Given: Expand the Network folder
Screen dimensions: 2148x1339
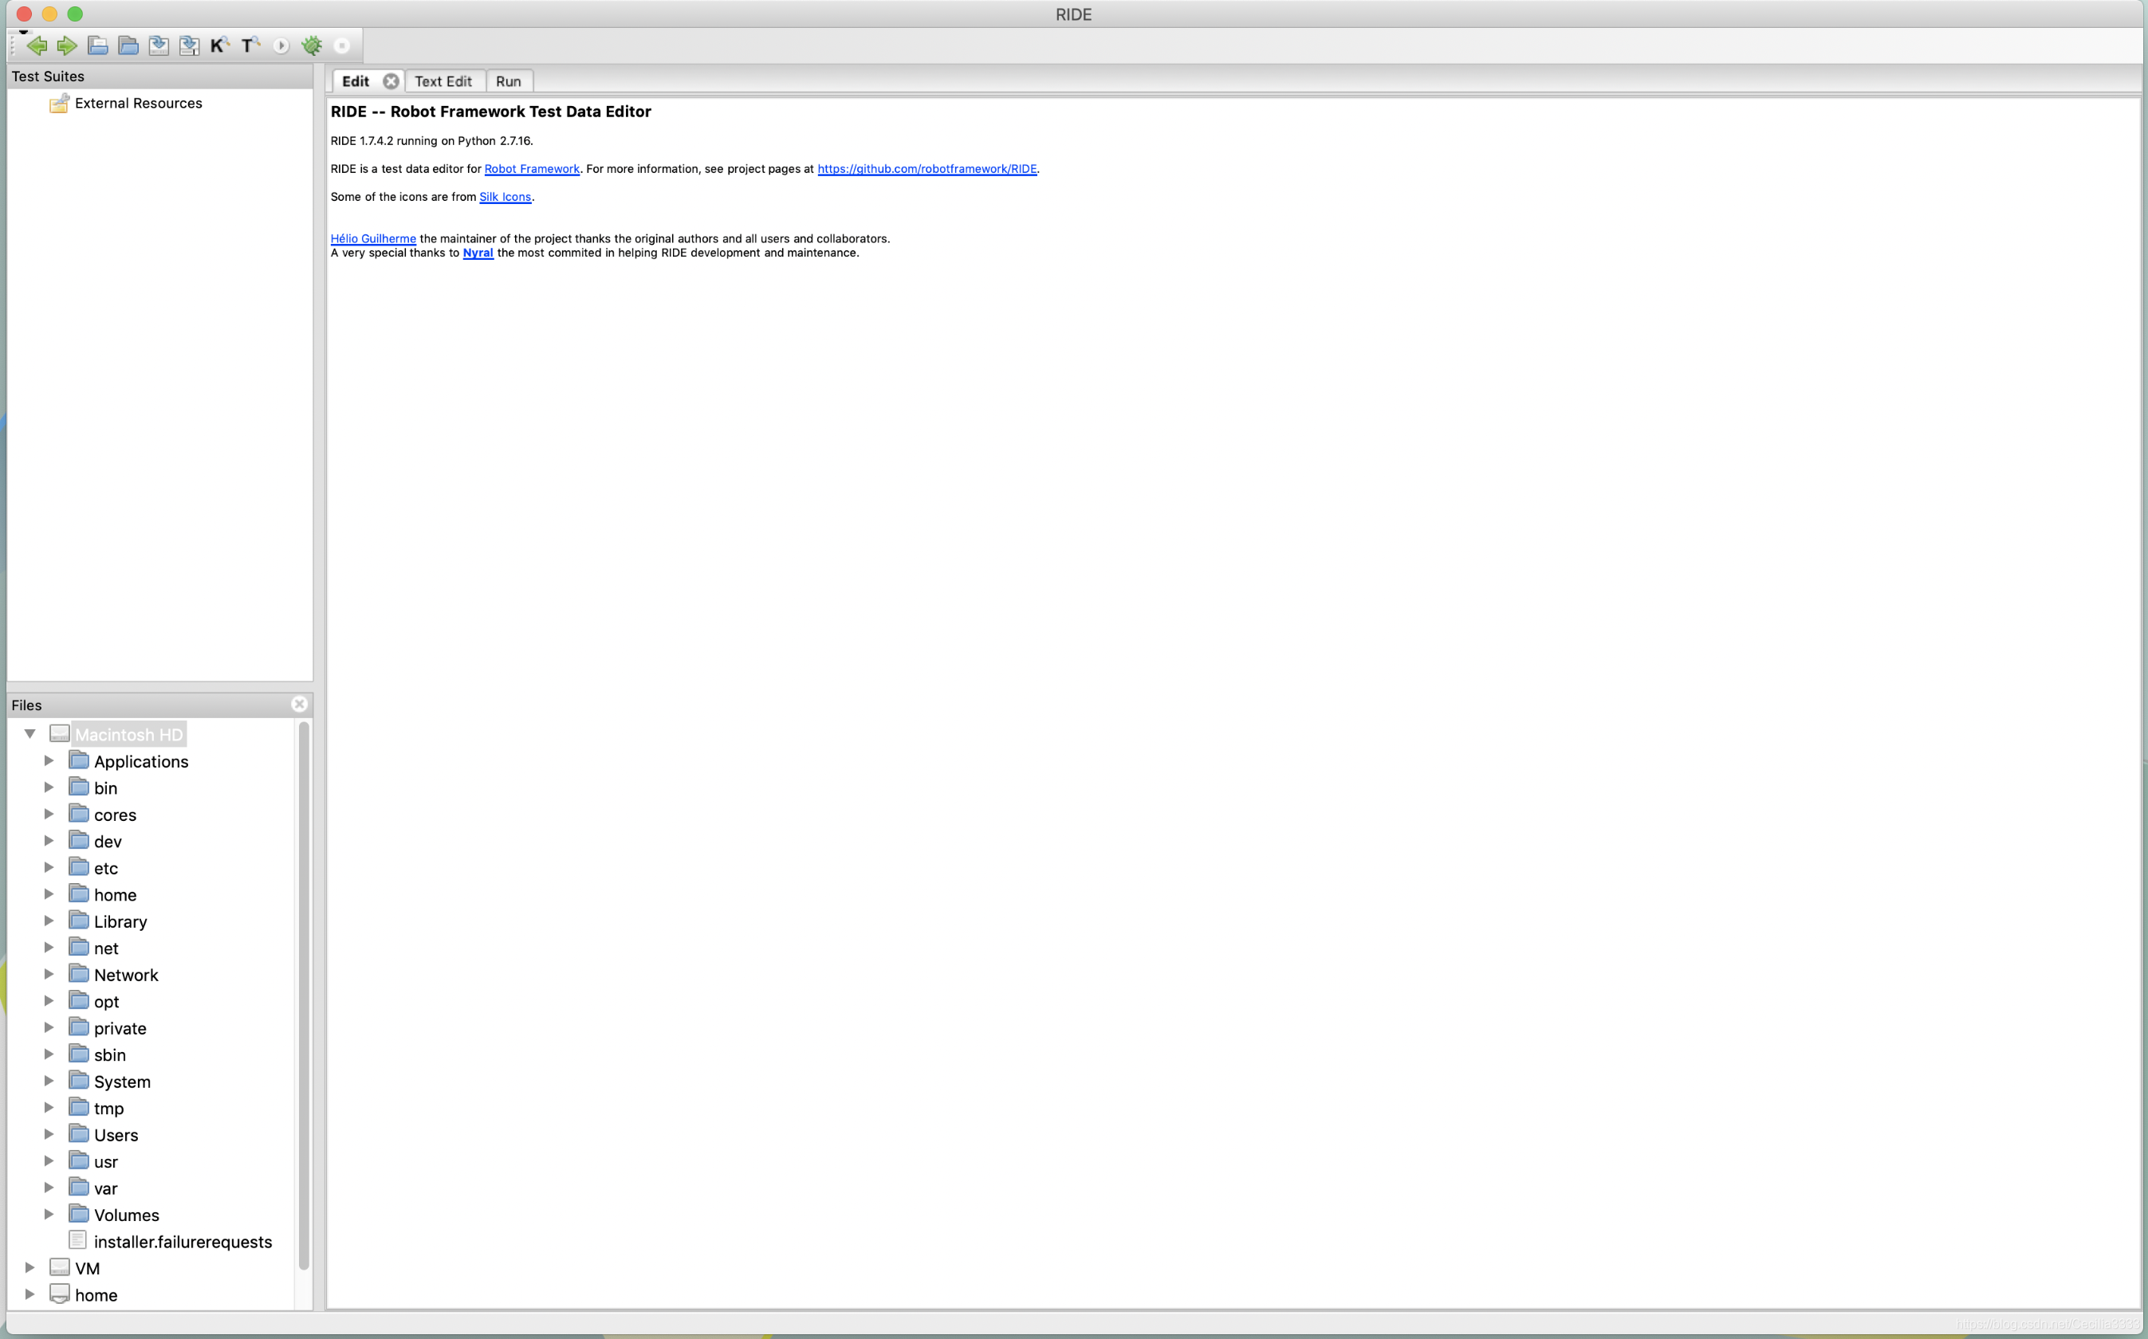Looking at the screenshot, I should 49,974.
